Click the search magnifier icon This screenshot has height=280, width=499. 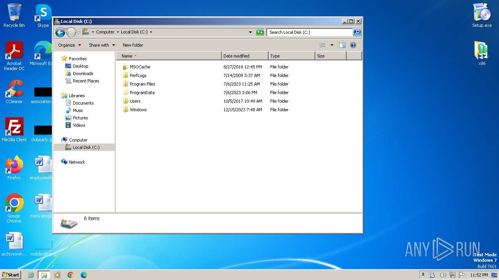click(357, 32)
